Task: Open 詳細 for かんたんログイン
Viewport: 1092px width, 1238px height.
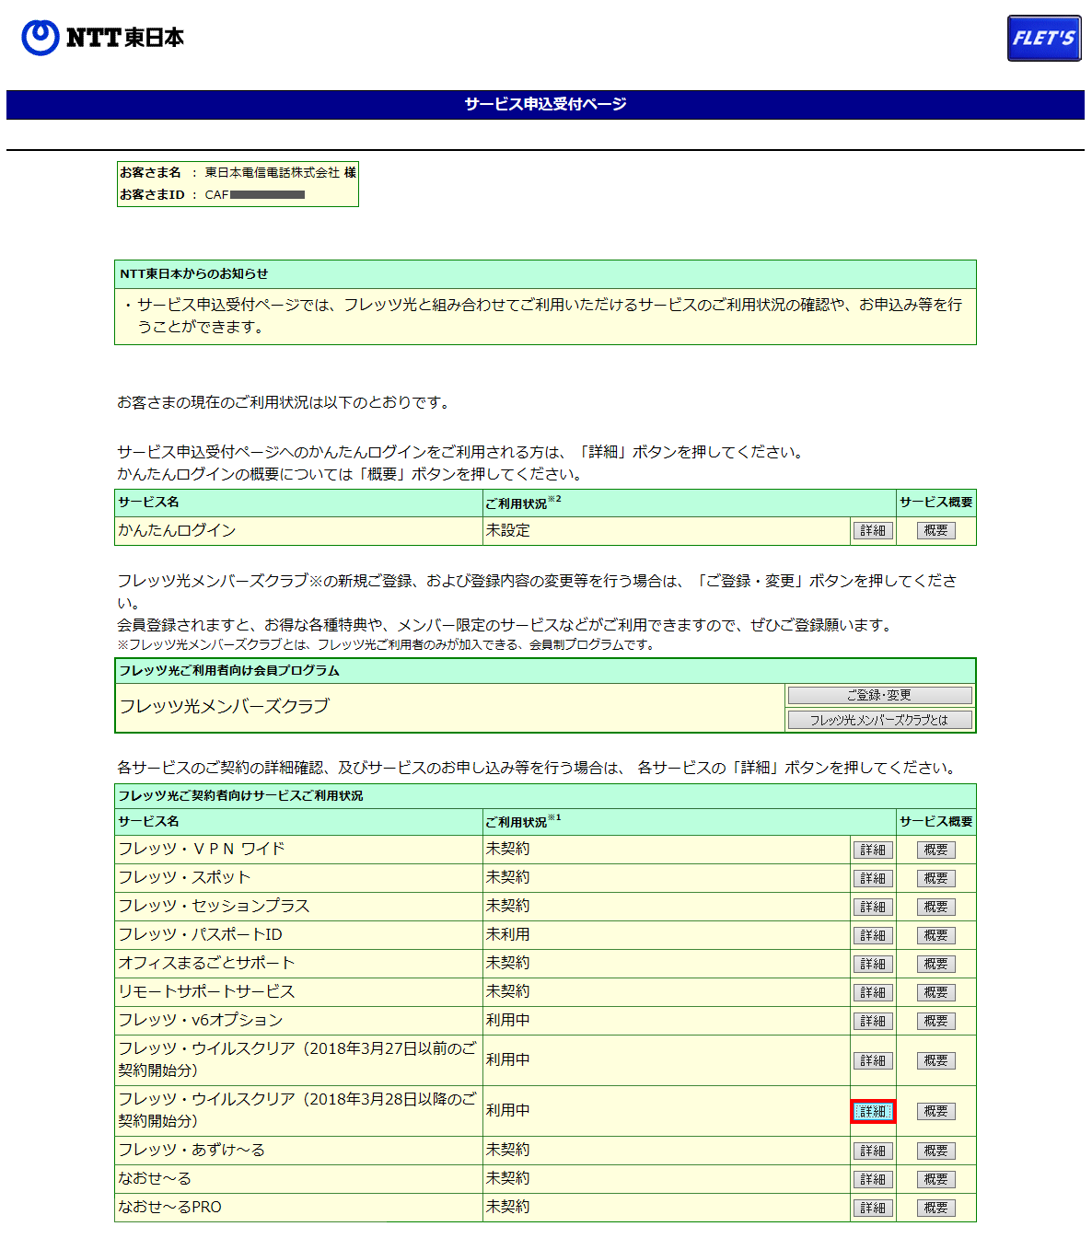Action: (872, 531)
